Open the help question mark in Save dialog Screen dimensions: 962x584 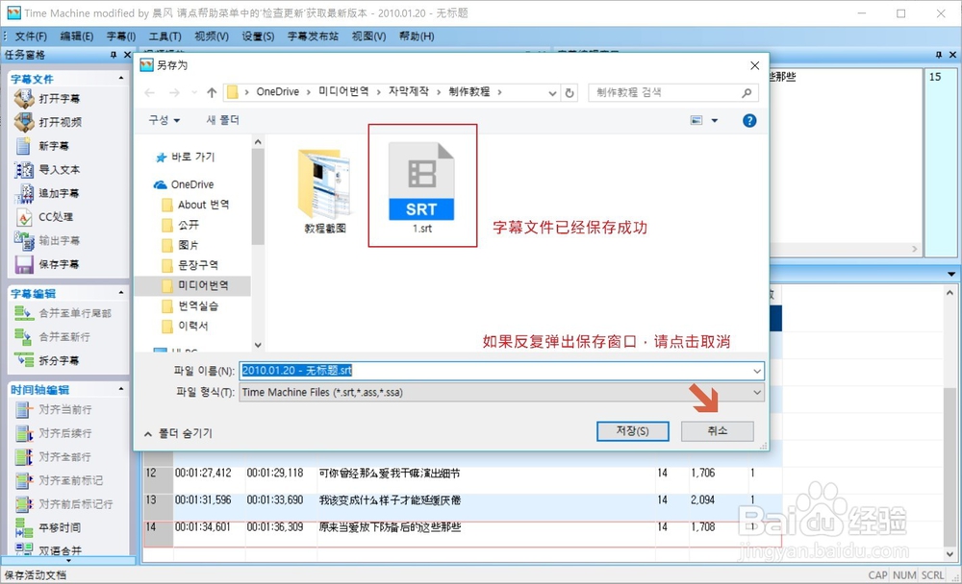click(x=750, y=120)
